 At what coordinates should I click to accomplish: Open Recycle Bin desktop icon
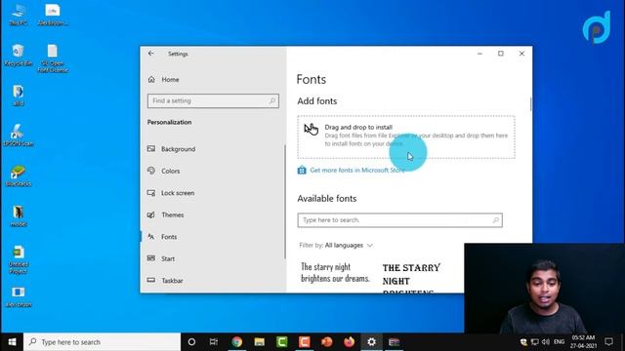18,56
